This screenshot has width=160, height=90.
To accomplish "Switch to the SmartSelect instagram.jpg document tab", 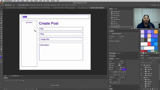I will pyautogui.click(x=64, y=8).
